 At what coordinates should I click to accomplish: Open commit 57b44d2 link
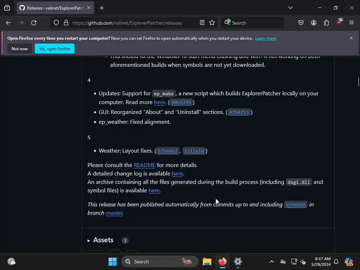click(167, 151)
